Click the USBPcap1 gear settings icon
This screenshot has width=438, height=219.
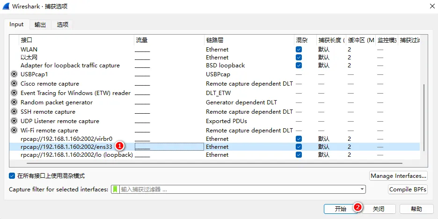click(x=14, y=74)
